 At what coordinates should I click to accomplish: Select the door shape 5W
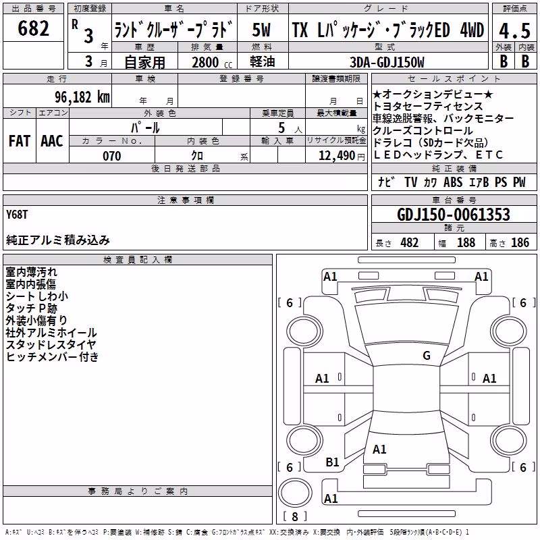click(x=261, y=30)
